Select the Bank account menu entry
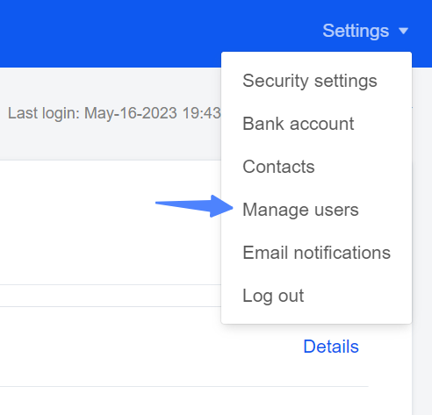This screenshot has width=432, height=415. [299, 124]
